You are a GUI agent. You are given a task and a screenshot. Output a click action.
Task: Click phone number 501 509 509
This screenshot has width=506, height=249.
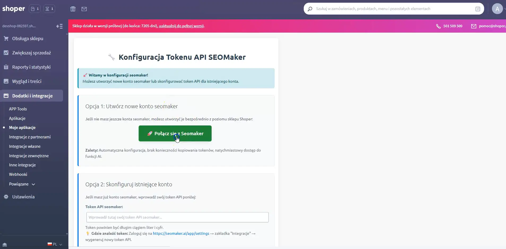pyautogui.click(x=453, y=26)
